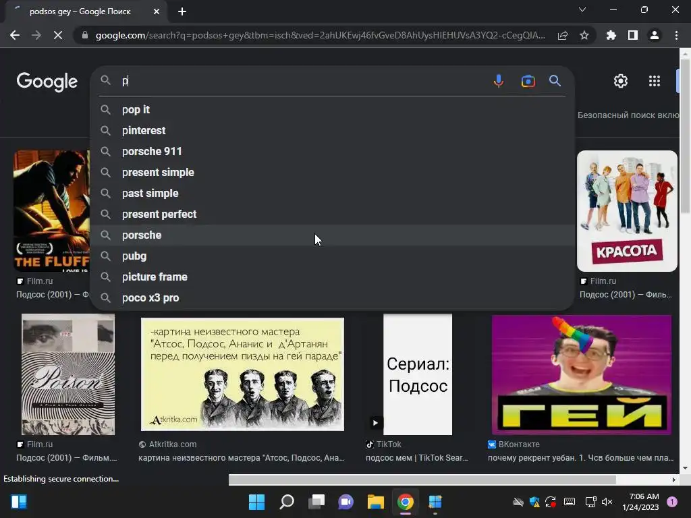Open the Chrome extensions puzzle icon

pyautogui.click(x=611, y=35)
